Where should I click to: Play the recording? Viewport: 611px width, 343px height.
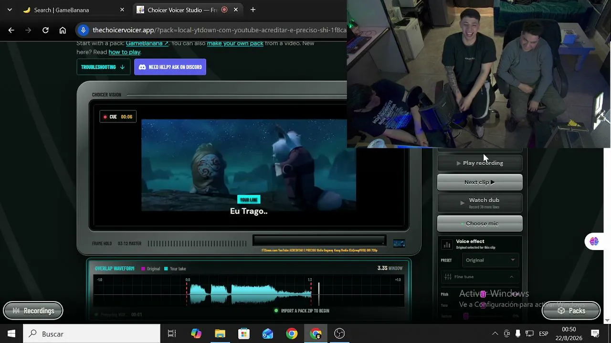(x=480, y=163)
